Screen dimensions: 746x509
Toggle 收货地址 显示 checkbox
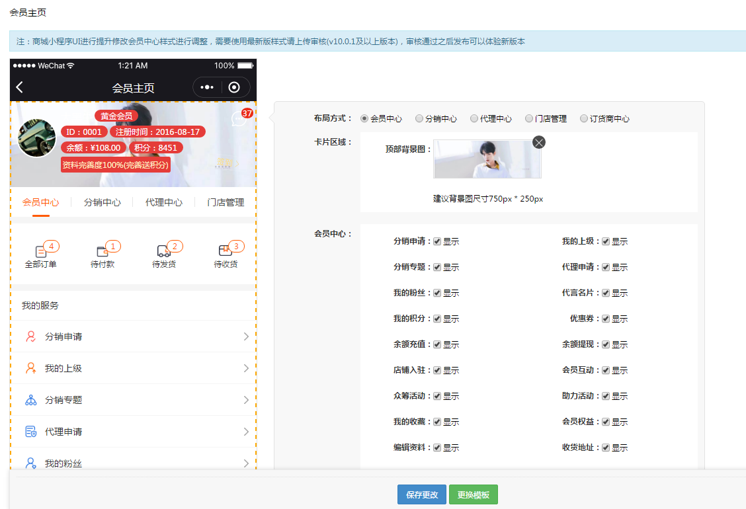[x=606, y=448]
